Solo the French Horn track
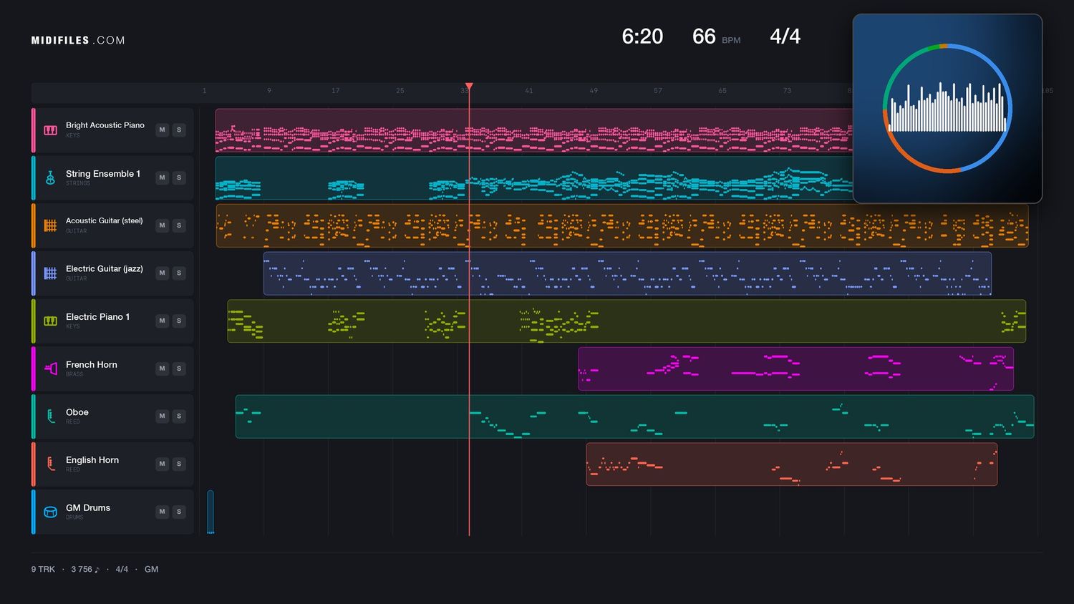Image resolution: width=1074 pixels, height=604 pixels. tap(179, 369)
